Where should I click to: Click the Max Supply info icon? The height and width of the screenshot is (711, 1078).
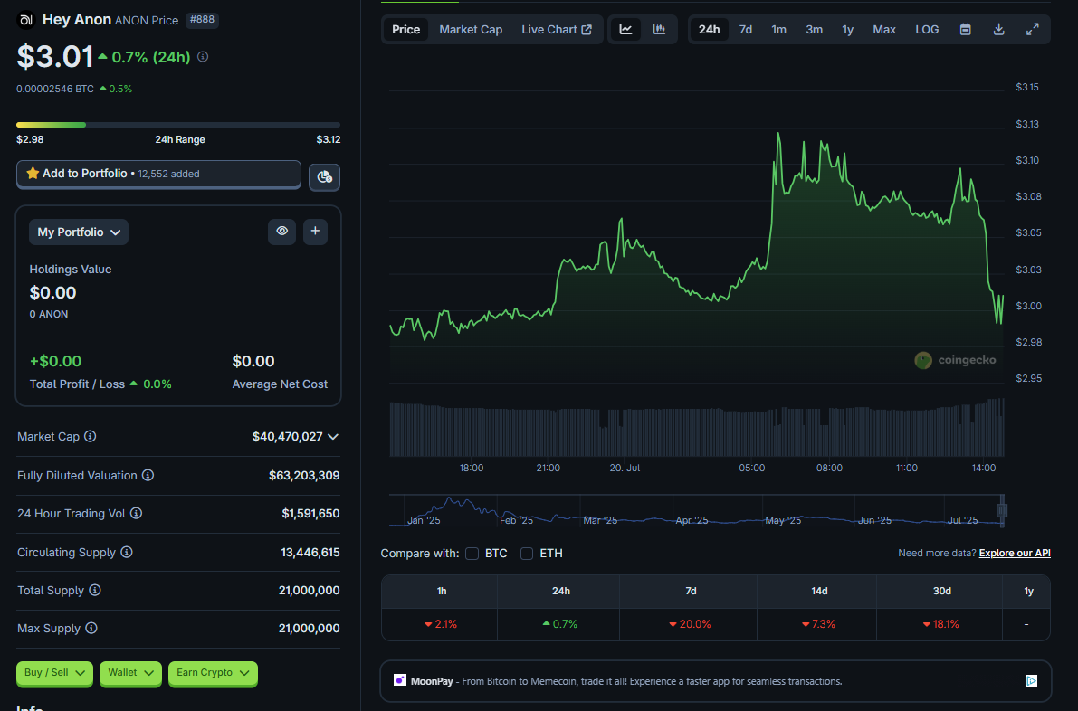91,628
